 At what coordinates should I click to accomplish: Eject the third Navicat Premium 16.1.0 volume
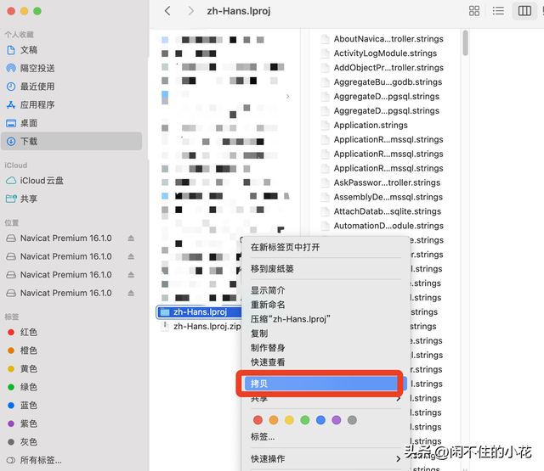131,275
